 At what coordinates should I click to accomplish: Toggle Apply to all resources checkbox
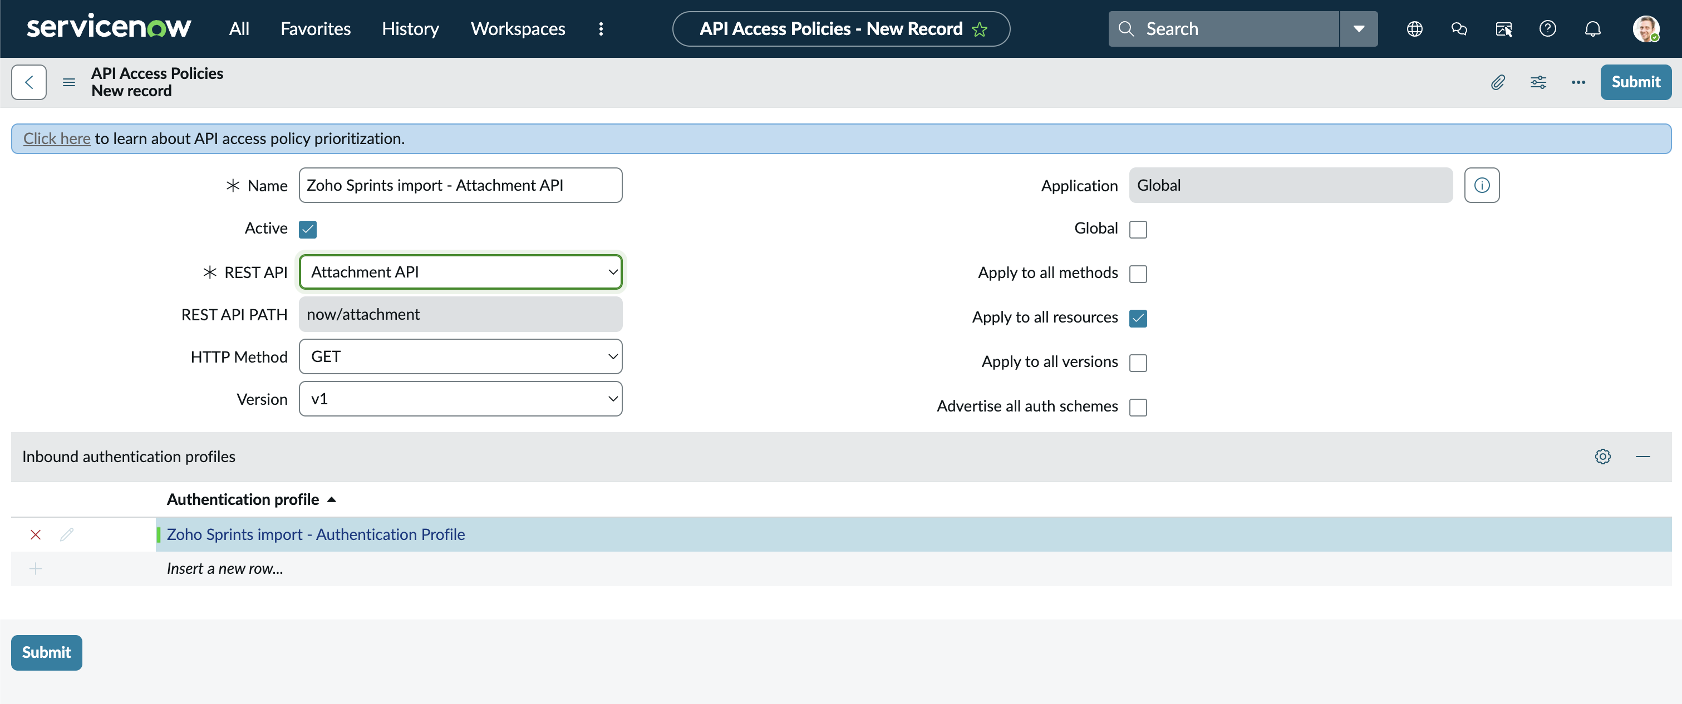pos(1138,318)
